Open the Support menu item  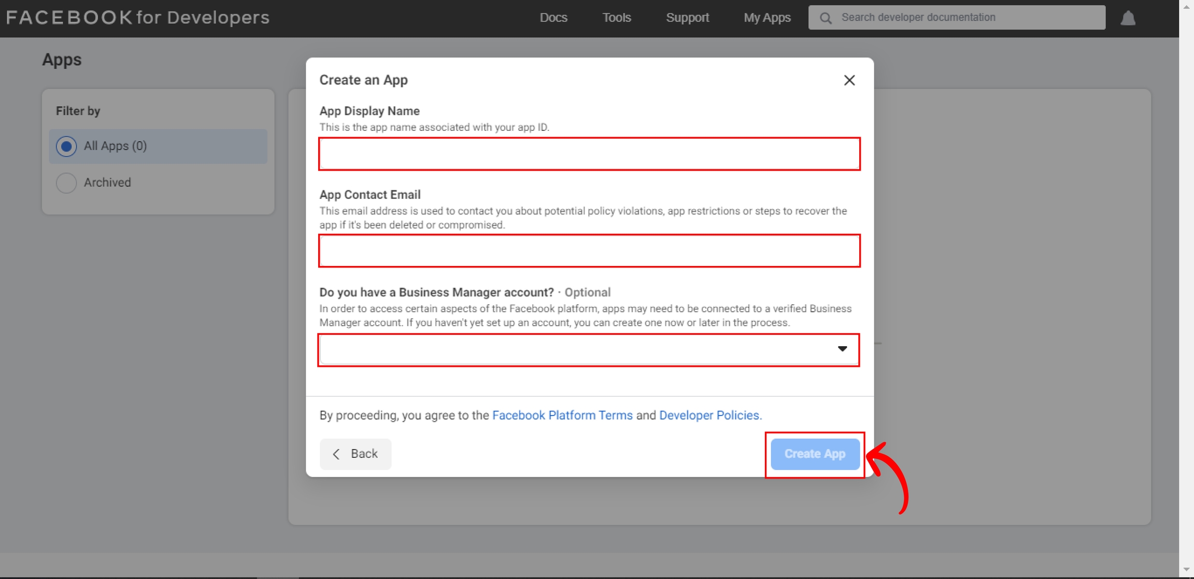(x=687, y=18)
